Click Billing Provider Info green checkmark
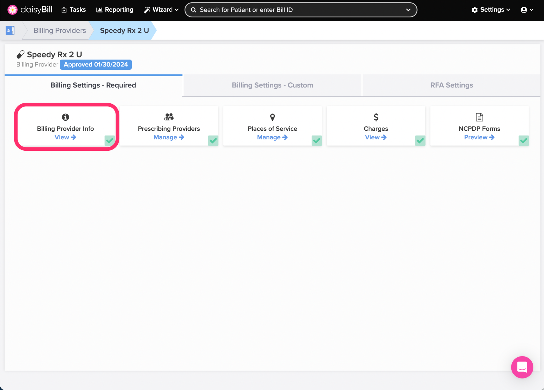 click(x=110, y=140)
